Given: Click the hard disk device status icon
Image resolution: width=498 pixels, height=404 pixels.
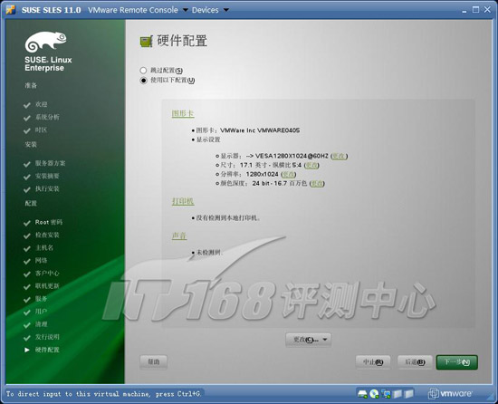Looking at the screenshot, I should 362,394.
